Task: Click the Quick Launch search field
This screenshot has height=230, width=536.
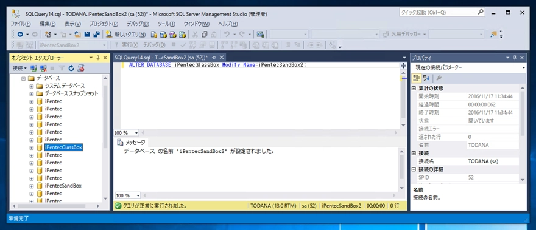Action: click(442, 12)
